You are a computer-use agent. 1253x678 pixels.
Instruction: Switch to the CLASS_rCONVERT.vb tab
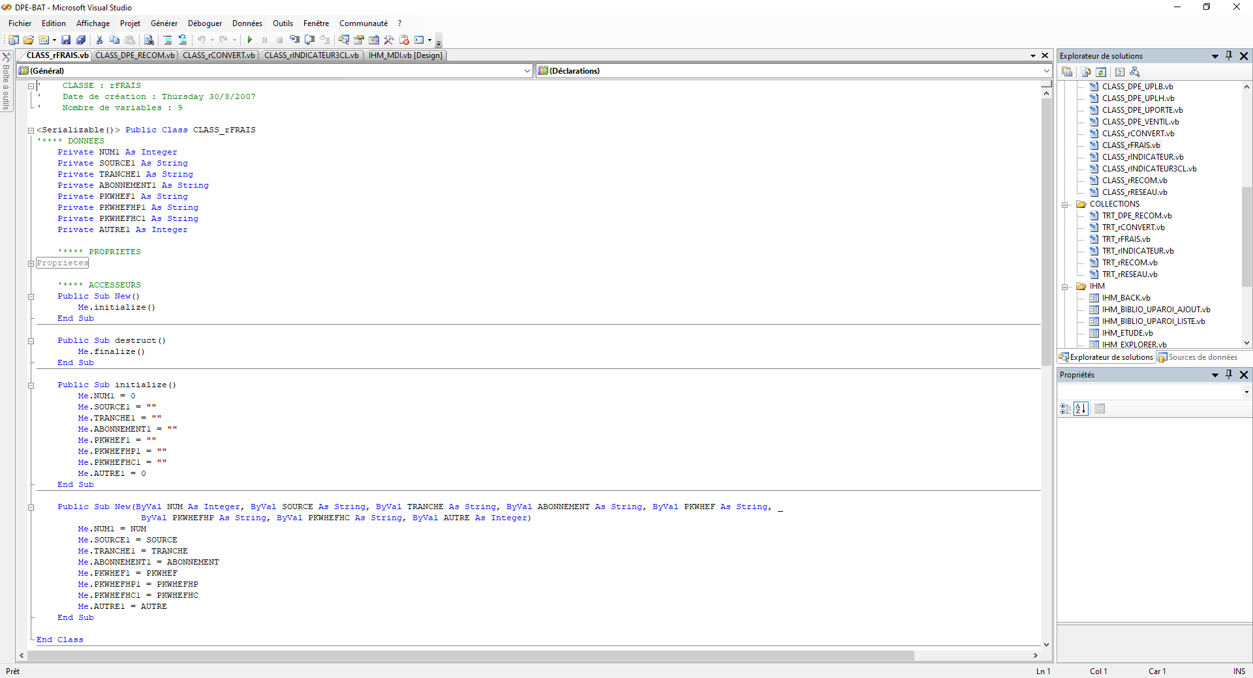(219, 55)
